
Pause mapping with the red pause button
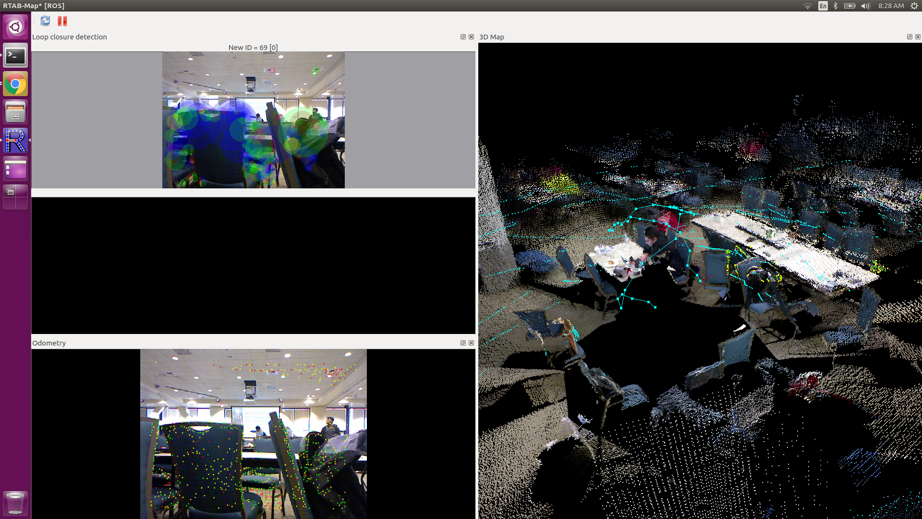pos(62,21)
